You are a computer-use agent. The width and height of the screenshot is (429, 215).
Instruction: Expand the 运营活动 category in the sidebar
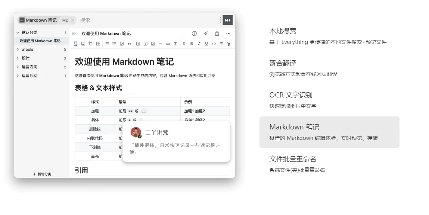[18, 76]
